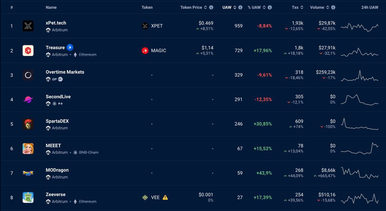The image size is (386, 211).
Task: Click the xPet.tech app logo
Action: click(28, 26)
